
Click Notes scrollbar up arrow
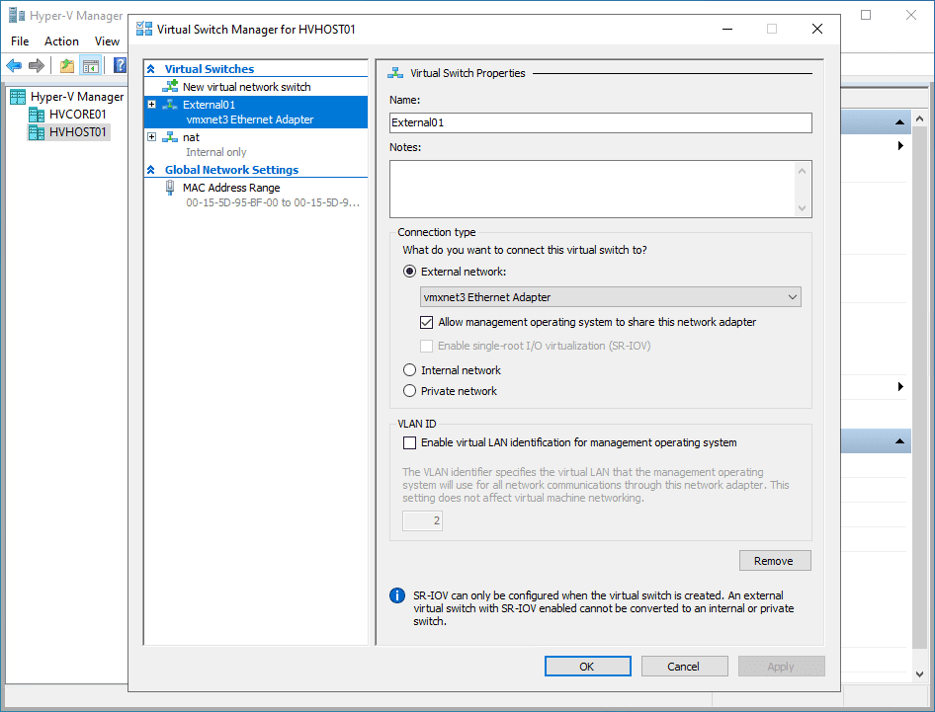802,171
